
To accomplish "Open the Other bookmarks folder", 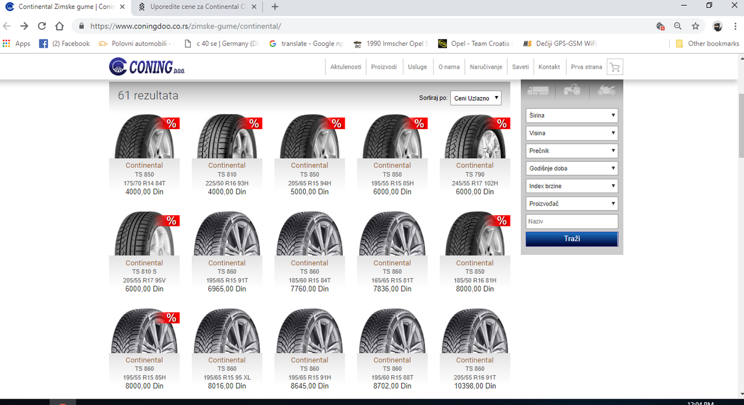I will [707, 44].
